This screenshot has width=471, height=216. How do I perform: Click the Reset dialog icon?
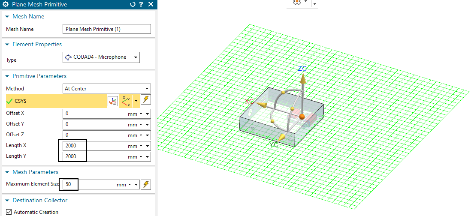coord(133,5)
